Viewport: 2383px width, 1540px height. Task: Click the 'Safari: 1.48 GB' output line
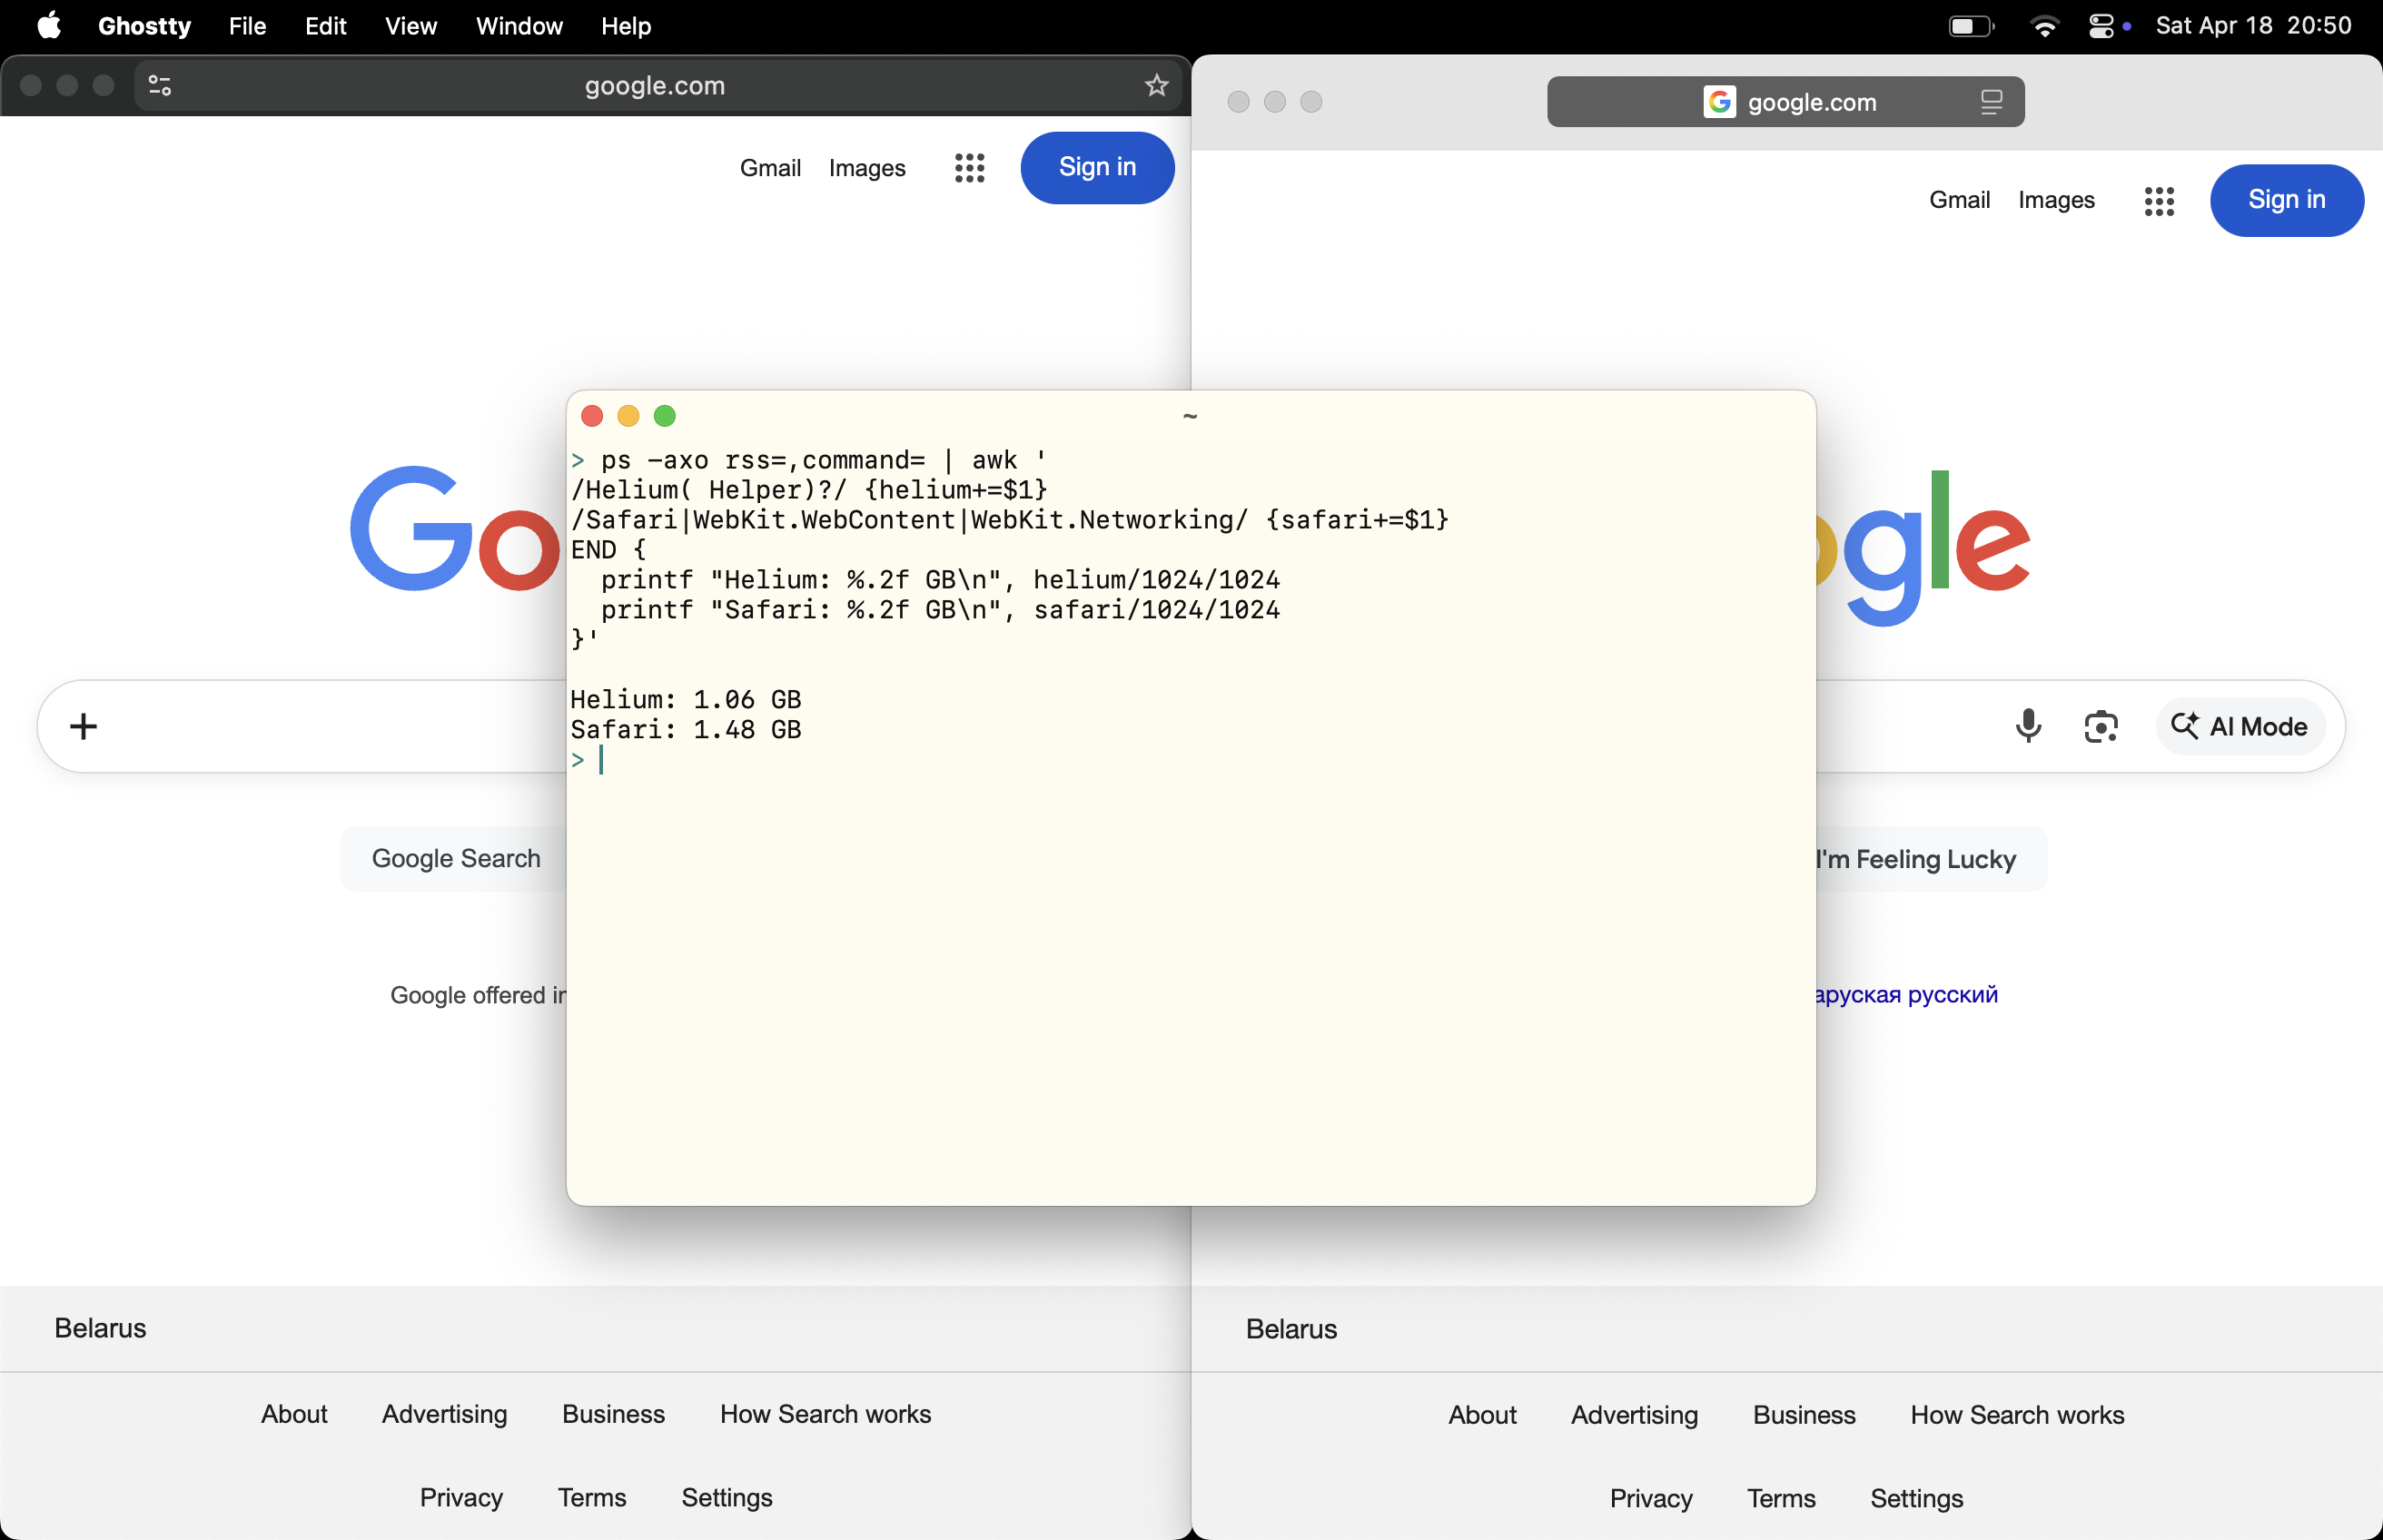(686, 729)
